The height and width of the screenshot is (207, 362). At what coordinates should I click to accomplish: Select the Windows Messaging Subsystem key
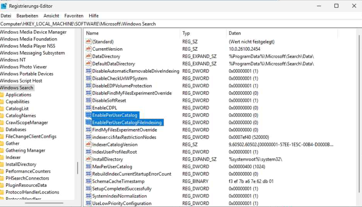pos(32,53)
